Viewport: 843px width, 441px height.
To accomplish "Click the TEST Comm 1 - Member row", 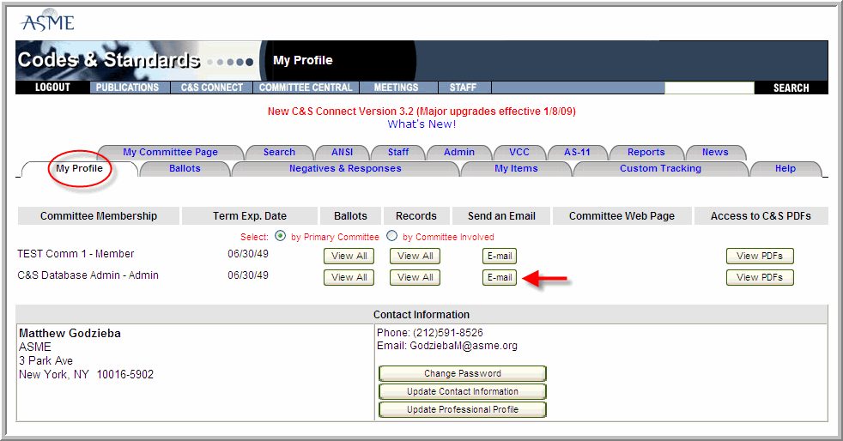I will [76, 254].
